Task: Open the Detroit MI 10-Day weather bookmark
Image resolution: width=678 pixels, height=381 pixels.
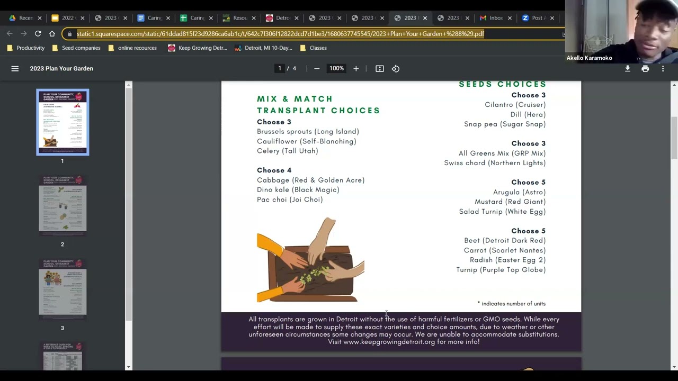Action: click(x=263, y=48)
